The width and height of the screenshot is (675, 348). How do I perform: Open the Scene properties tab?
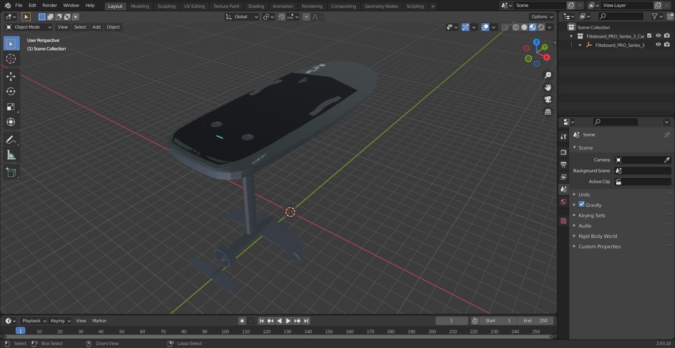click(x=563, y=189)
